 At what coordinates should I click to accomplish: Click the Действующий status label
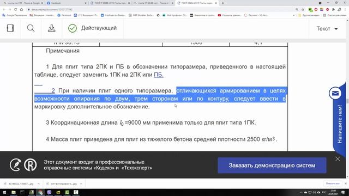coord(99,28)
